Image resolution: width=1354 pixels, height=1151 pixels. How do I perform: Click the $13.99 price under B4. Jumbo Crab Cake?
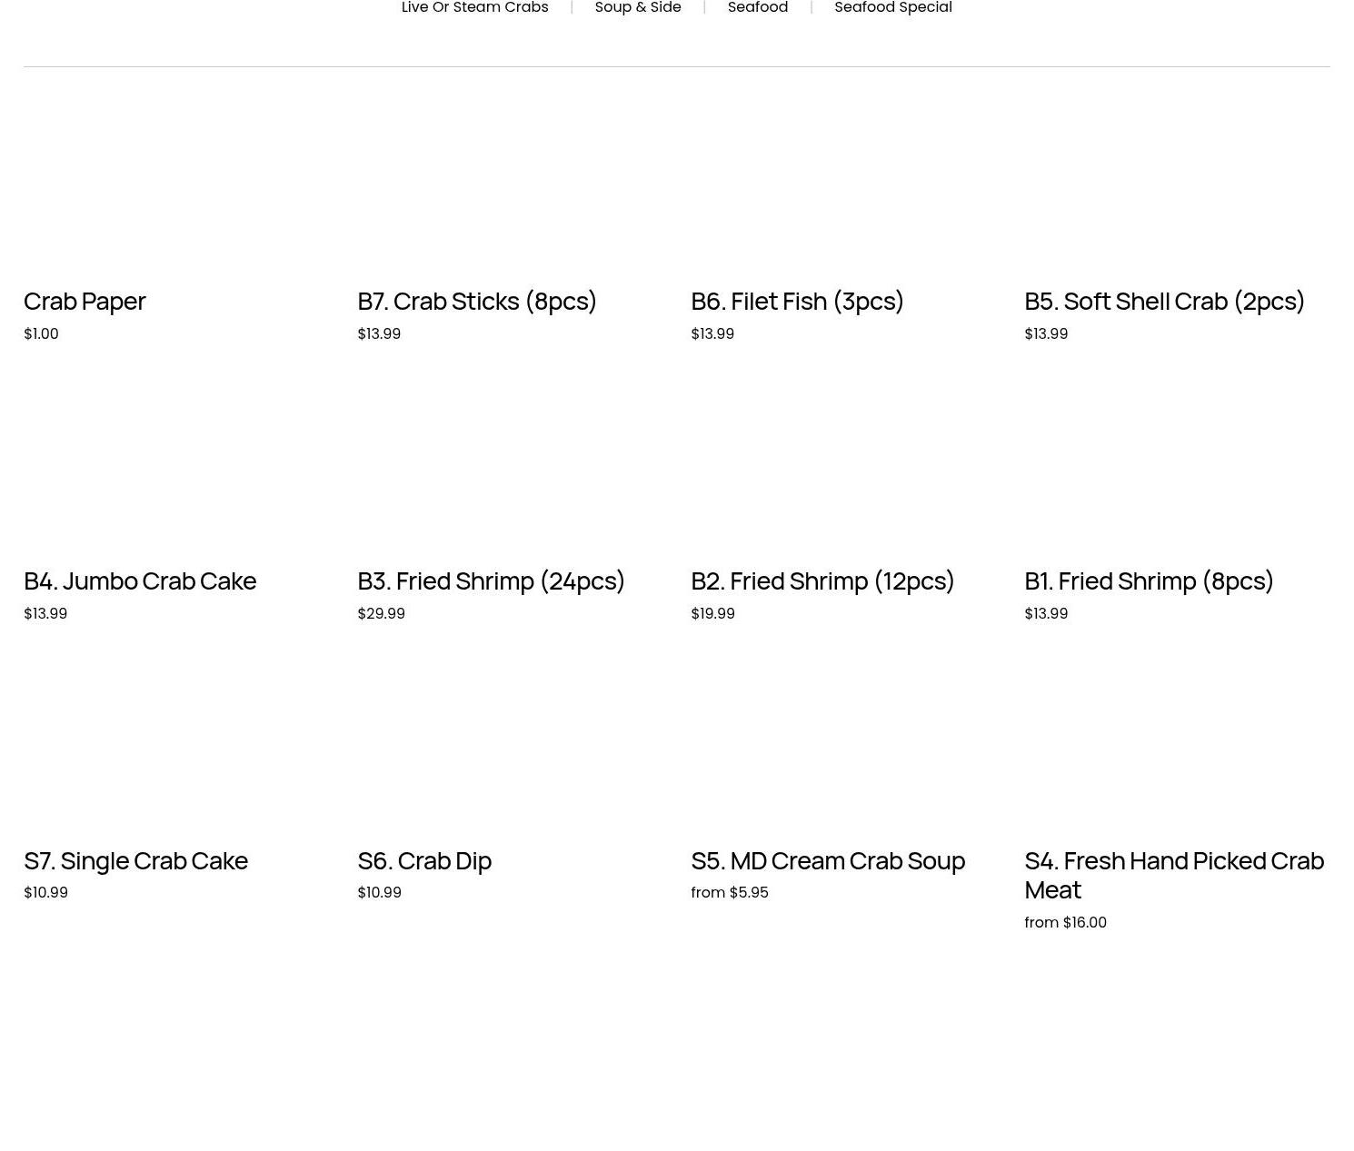(x=45, y=613)
